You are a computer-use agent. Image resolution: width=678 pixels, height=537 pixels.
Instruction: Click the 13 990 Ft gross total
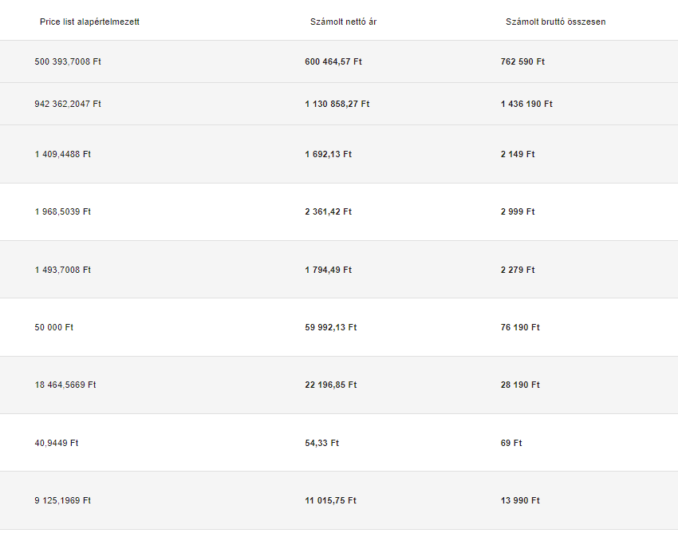pyautogui.click(x=520, y=500)
